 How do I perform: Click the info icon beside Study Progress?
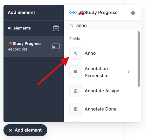point(133,13)
